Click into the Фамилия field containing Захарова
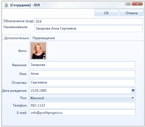 pos(82,65)
